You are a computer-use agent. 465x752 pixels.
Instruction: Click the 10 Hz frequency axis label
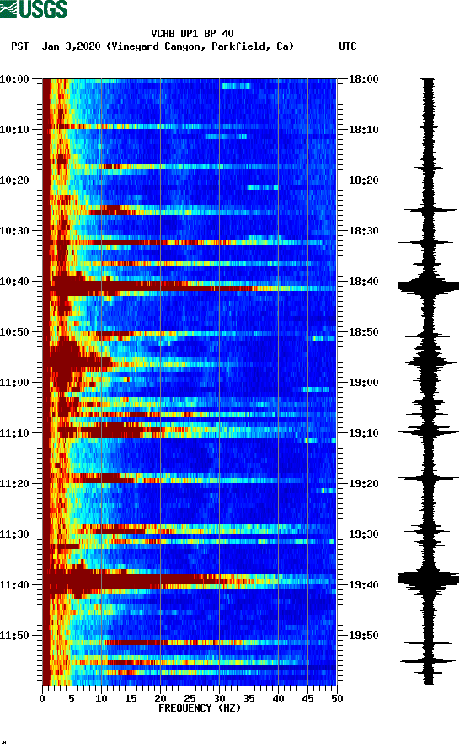coord(101,698)
